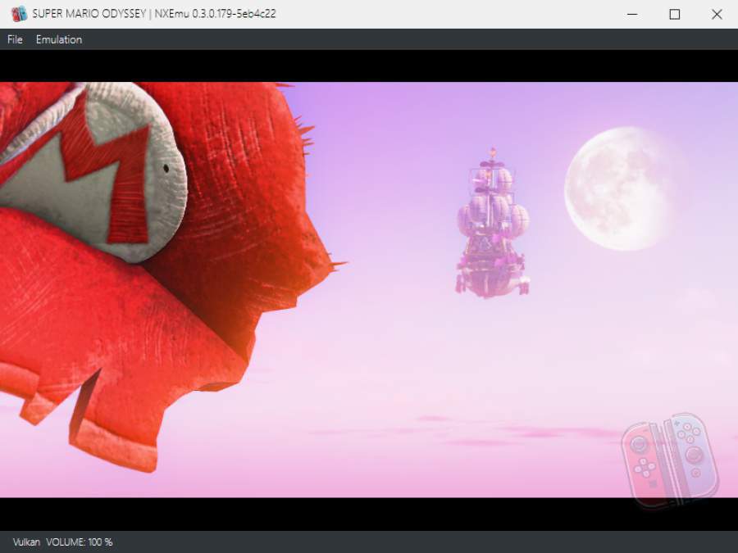
Task: Click the Vulkan renderer status label
Action: 26,542
